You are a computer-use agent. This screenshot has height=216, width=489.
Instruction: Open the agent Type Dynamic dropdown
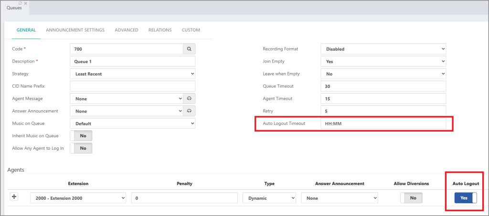coord(269,198)
